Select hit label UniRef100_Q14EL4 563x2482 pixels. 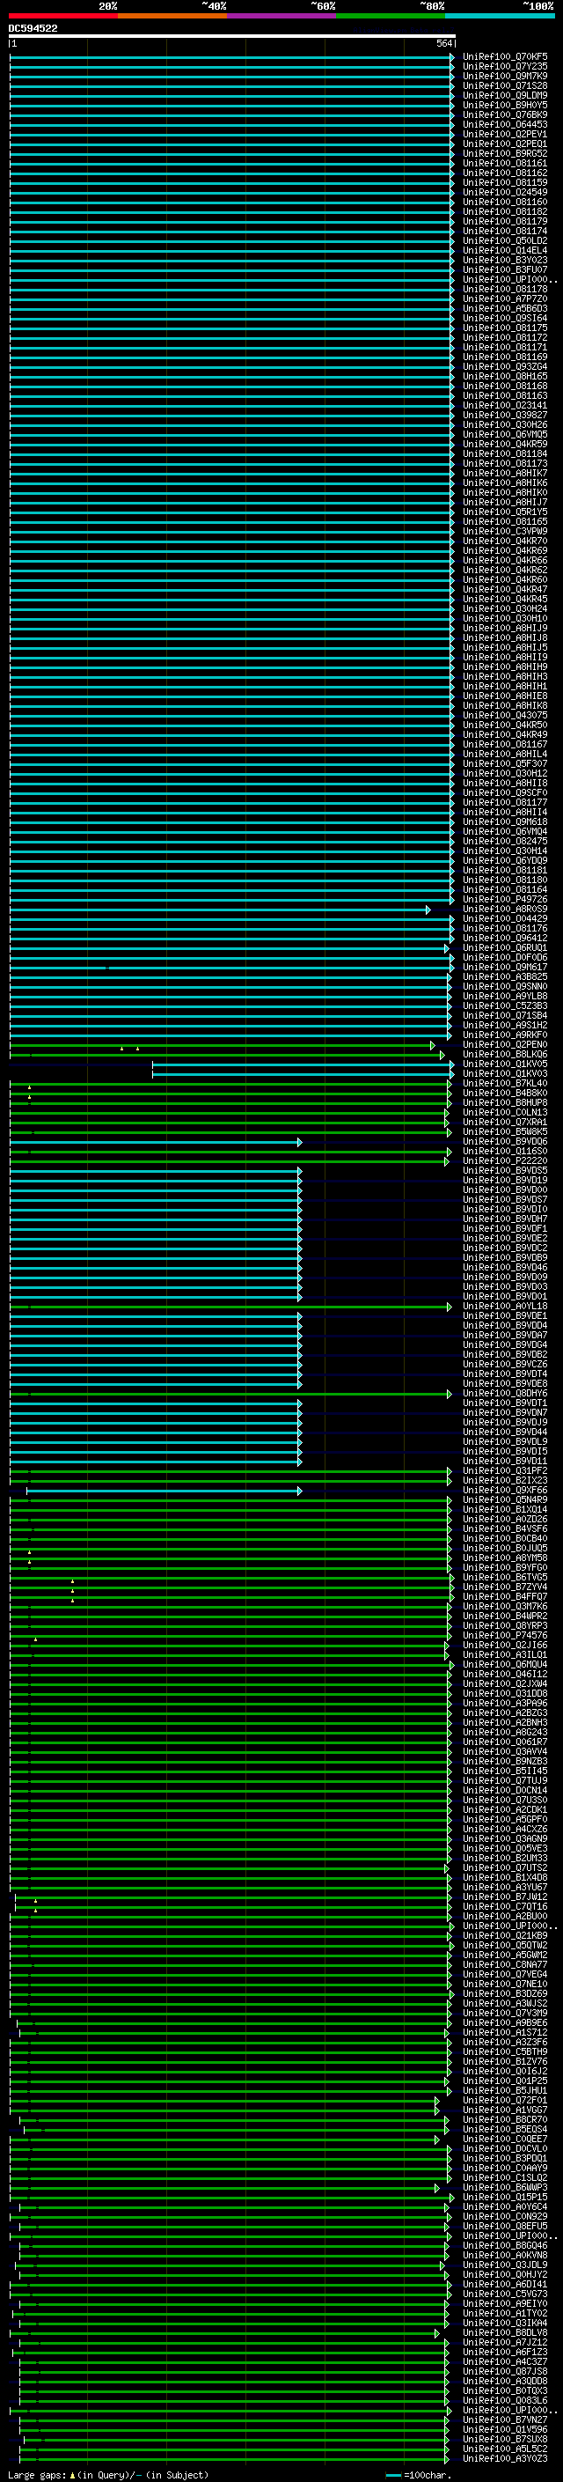[x=505, y=251]
